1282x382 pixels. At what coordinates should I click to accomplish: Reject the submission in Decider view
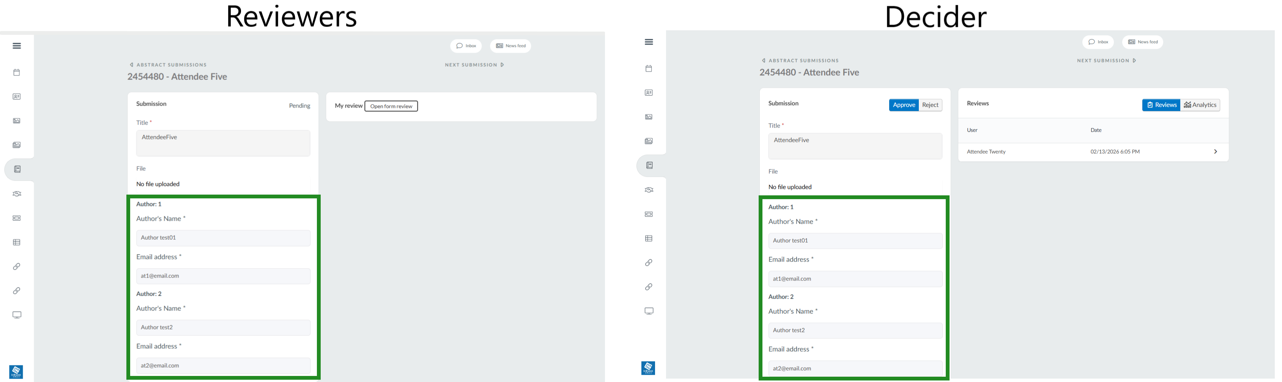point(930,105)
